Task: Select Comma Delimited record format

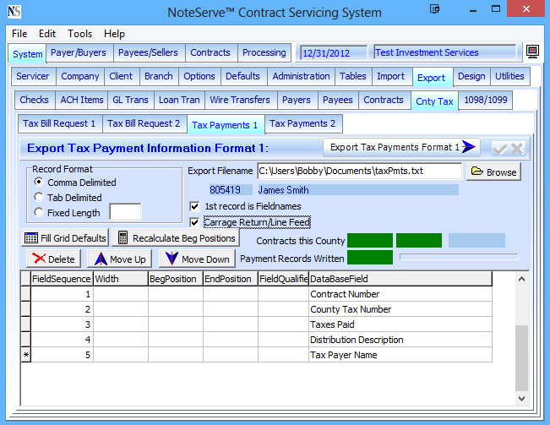Action: (39, 183)
